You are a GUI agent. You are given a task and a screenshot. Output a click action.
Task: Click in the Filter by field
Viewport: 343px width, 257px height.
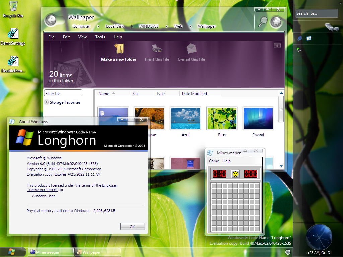click(63, 93)
